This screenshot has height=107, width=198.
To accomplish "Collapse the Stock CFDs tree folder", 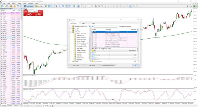I will click(x=71, y=32).
